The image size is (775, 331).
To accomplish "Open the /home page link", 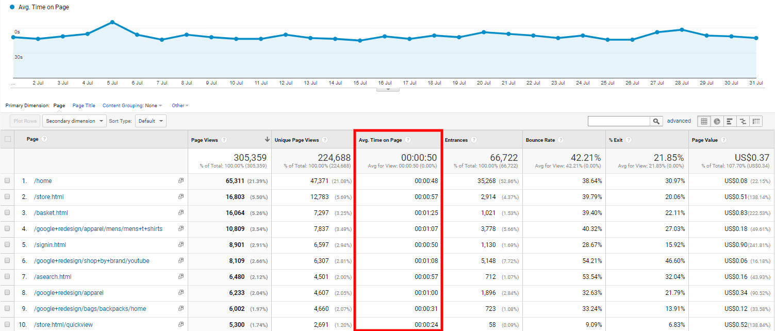I will pyautogui.click(x=43, y=181).
